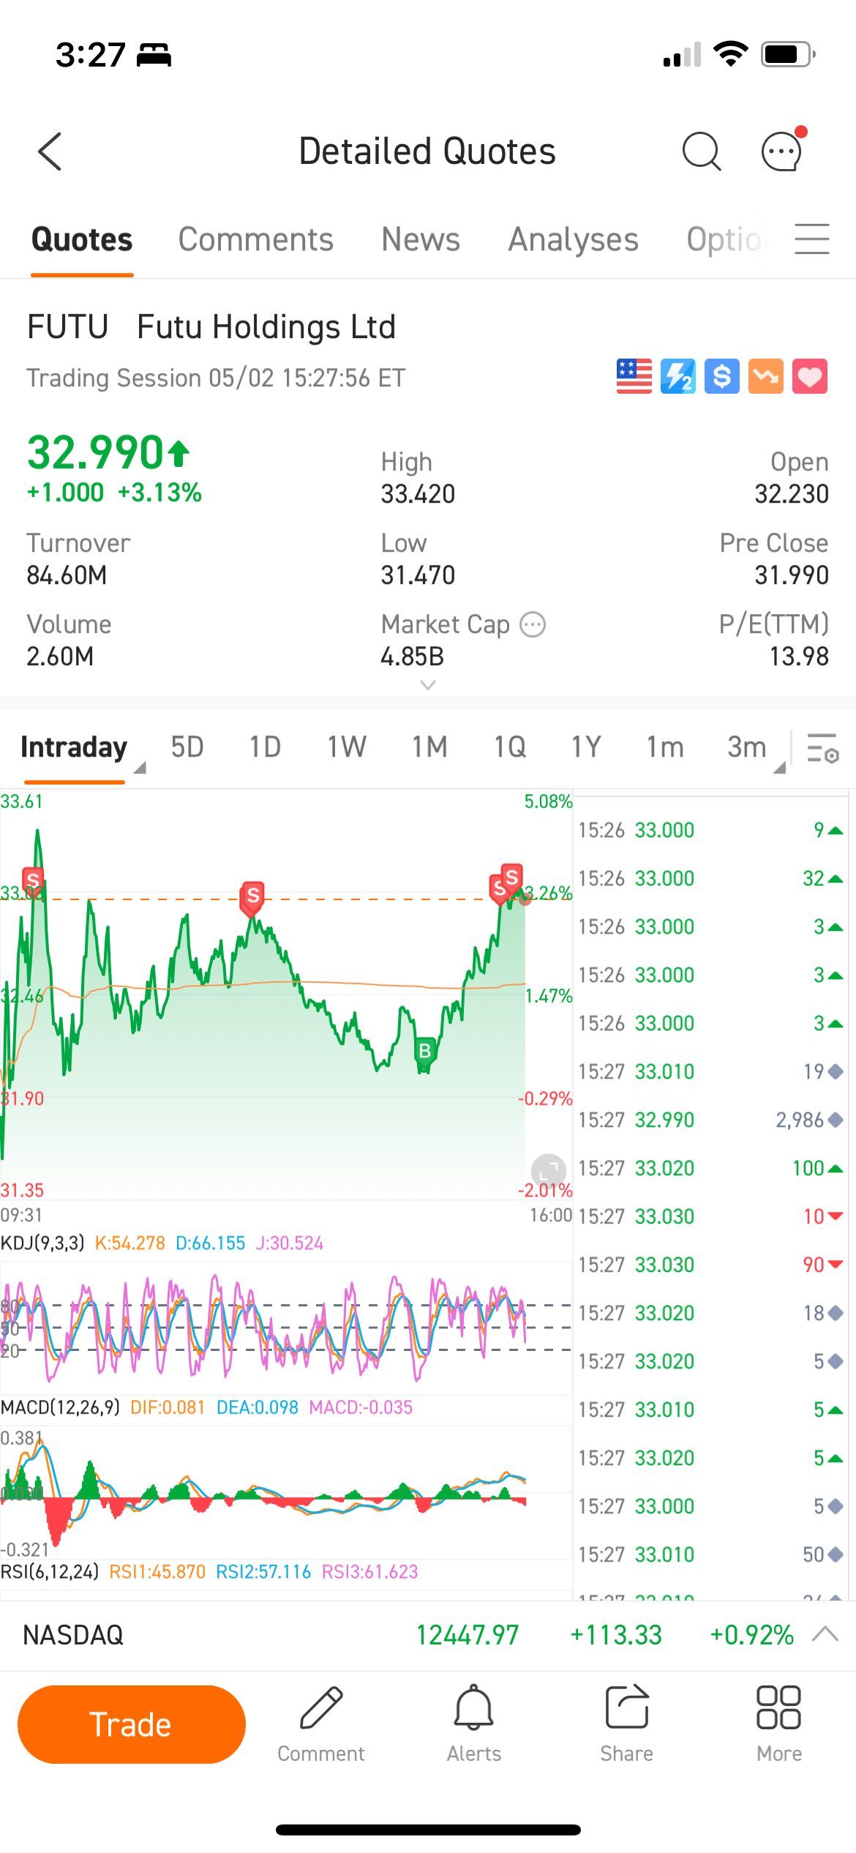The image size is (856, 1853).
Task: Open the tab list hamburger menu
Action: (812, 239)
